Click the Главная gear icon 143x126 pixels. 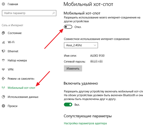point(3,4)
